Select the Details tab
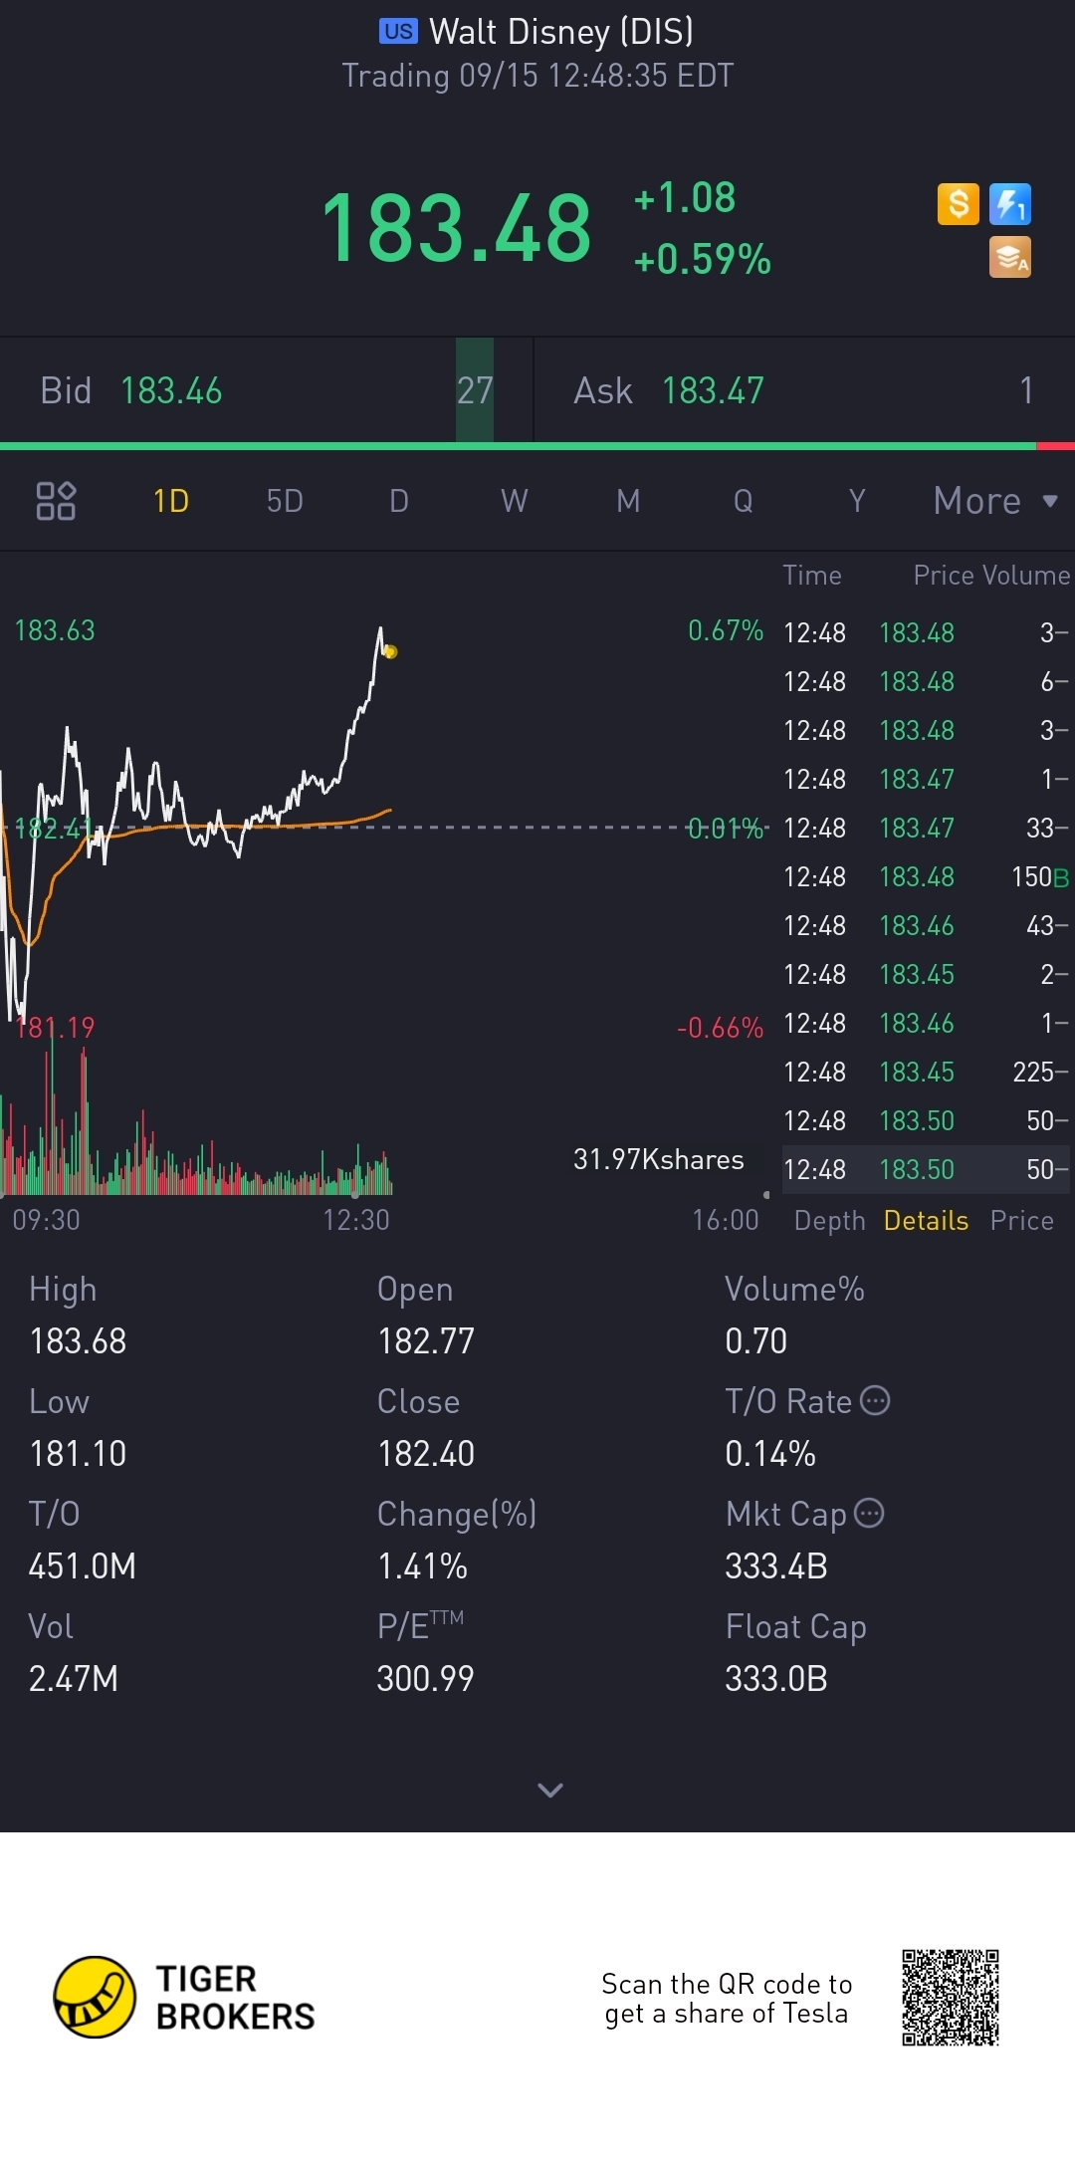 coord(926,1220)
